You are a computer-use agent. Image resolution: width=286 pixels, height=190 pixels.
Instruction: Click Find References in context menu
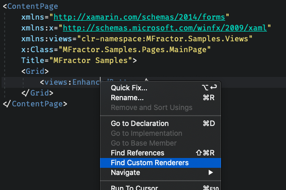(x=160, y=153)
